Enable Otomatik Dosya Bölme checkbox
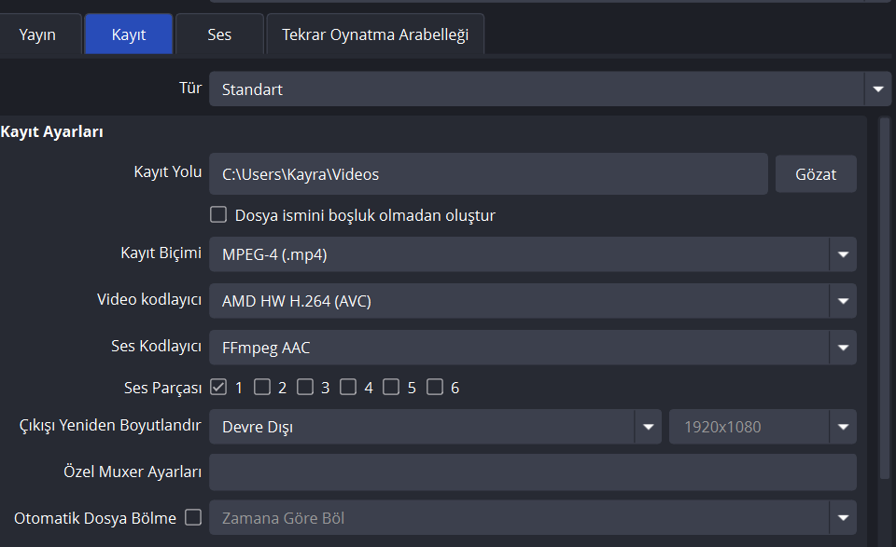Viewport: 896px width, 547px height. tap(193, 517)
